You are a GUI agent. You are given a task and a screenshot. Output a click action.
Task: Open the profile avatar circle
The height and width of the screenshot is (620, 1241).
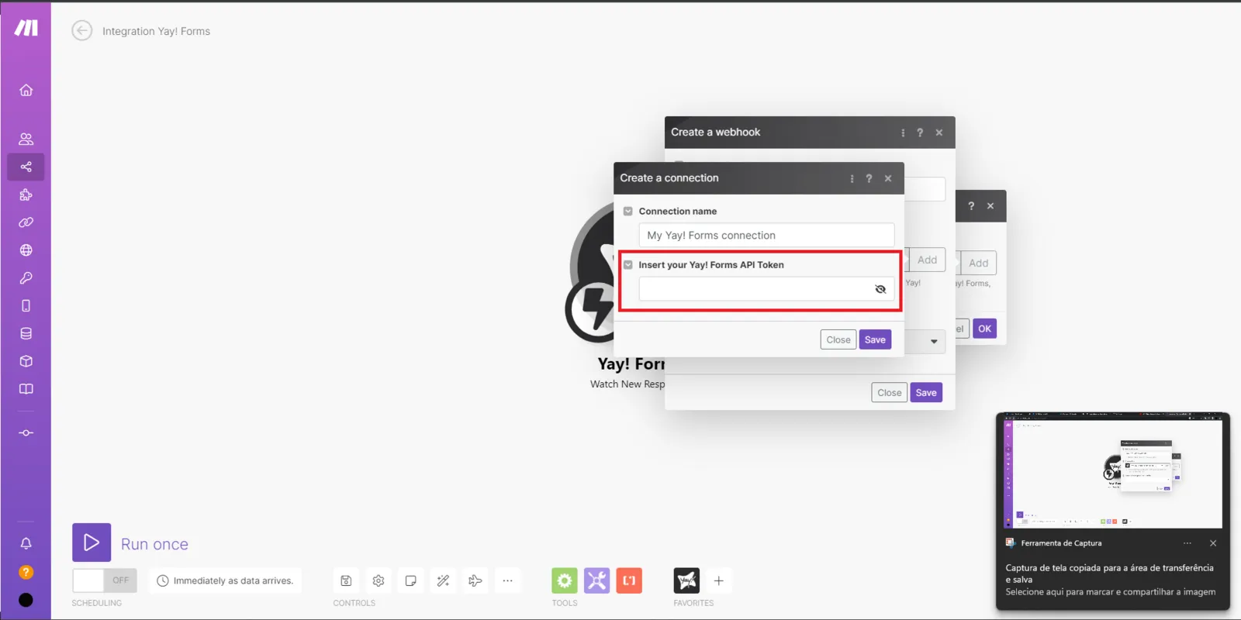pos(26,600)
